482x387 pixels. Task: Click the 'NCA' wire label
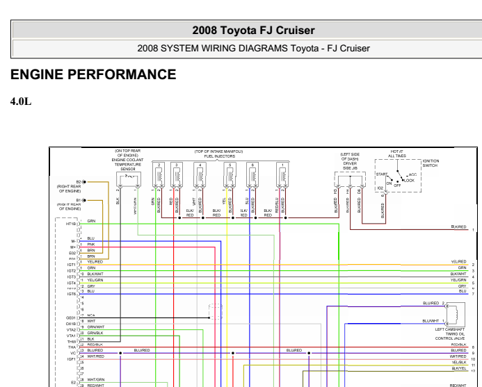click(x=91, y=315)
